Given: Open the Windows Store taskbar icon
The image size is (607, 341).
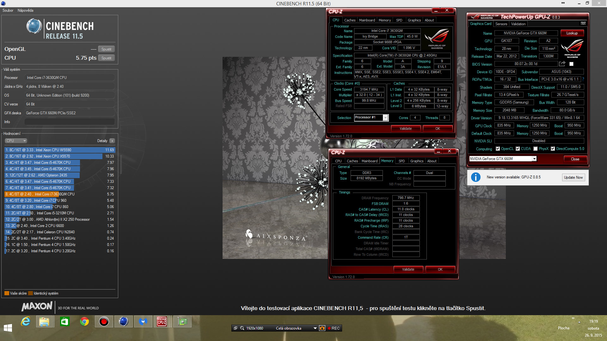Looking at the screenshot, I should 64,322.
